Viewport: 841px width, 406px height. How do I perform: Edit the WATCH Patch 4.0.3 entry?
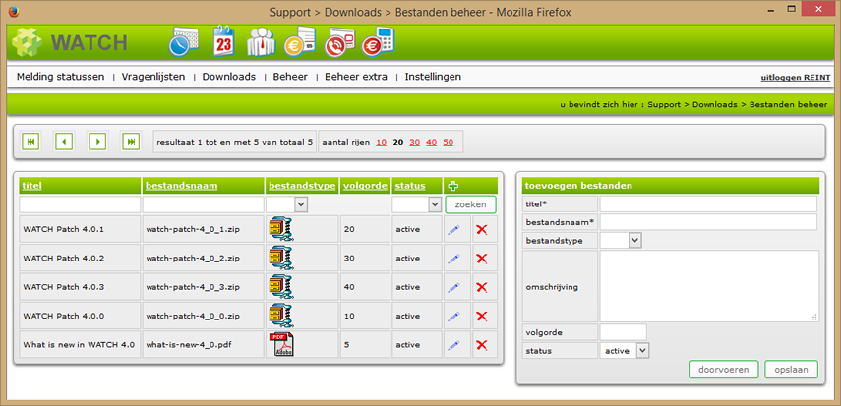point(453,286)
